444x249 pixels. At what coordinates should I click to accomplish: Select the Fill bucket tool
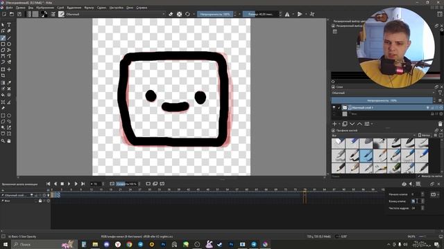tap(3, 95)
